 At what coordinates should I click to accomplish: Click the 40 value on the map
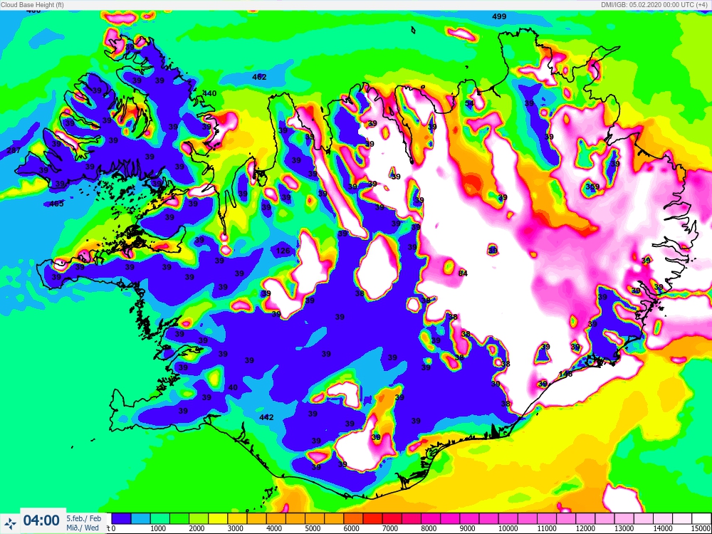(x=233, y=387)
